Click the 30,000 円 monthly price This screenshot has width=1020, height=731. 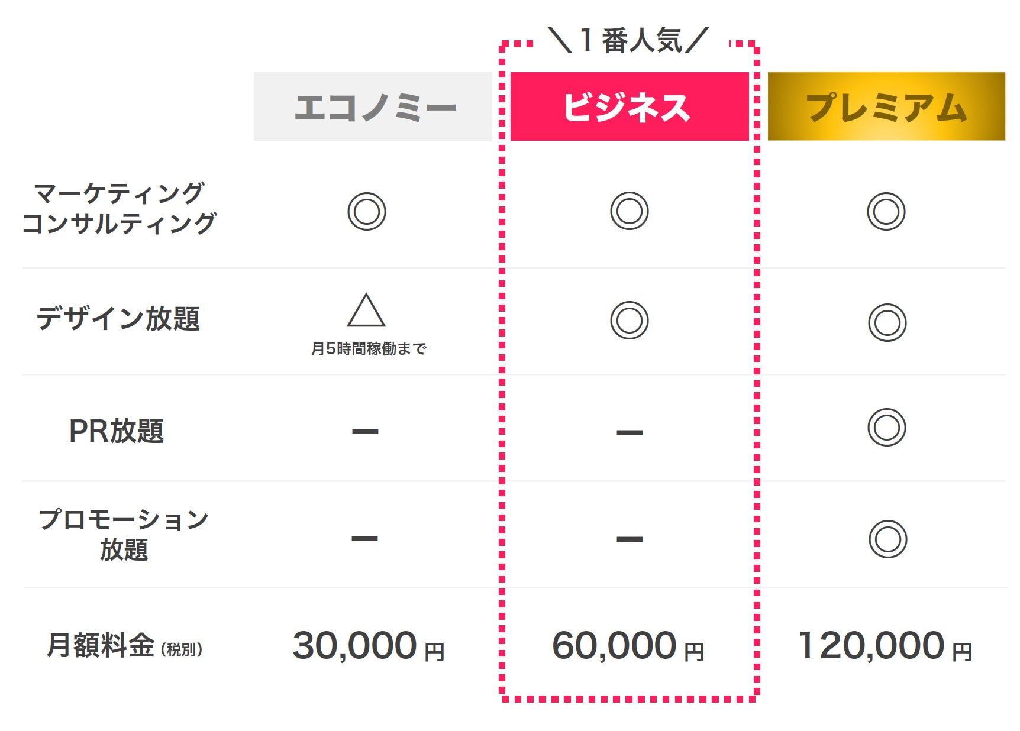coord(368,645)
